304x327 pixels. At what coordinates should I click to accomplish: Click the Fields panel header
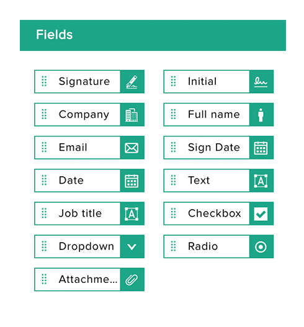coord(153,35)
